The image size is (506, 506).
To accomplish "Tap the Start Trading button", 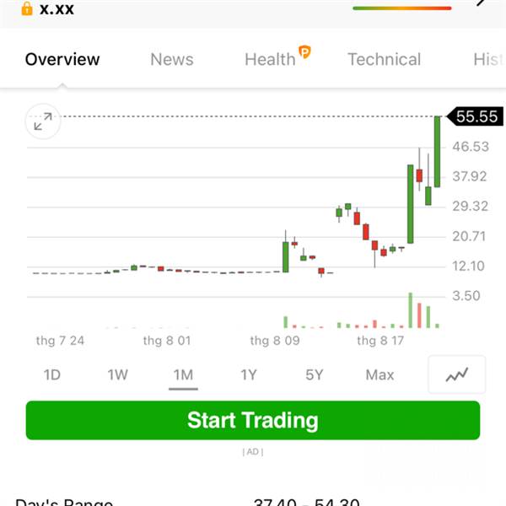I will click(x=253, y=420).
